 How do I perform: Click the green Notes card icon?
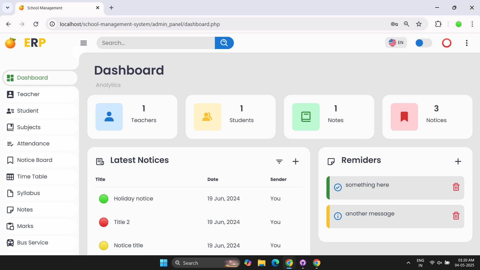(306, 117)
